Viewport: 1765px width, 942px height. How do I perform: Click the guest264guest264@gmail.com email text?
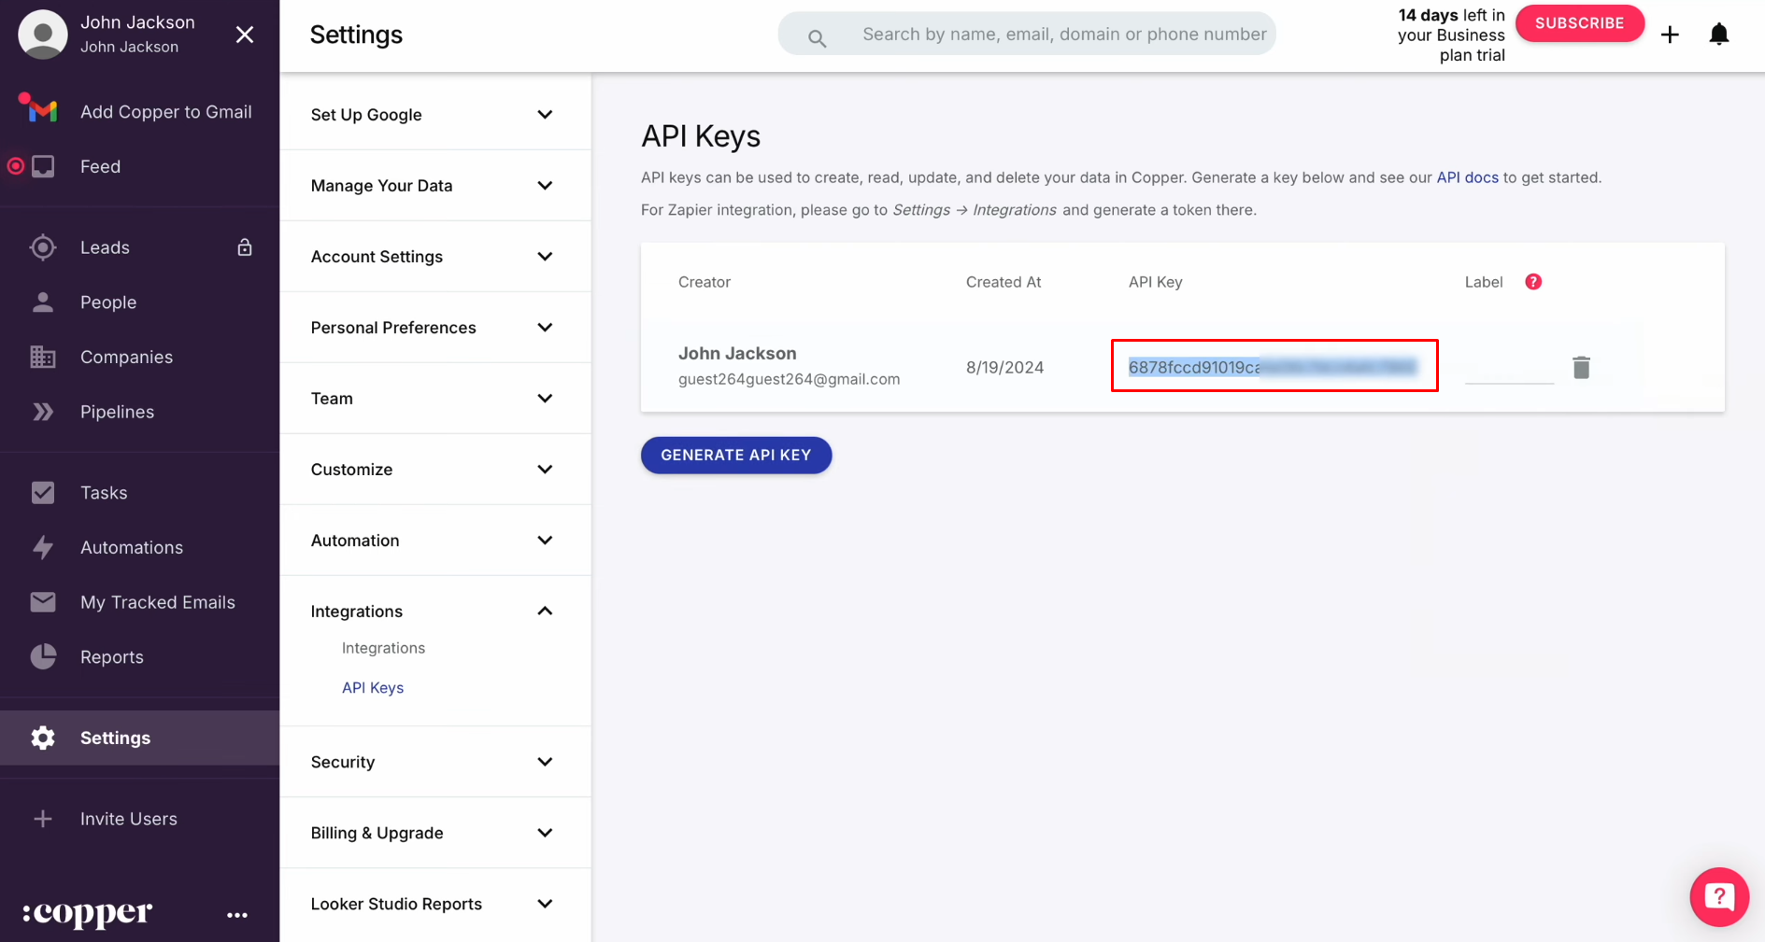[x=789, y=379]
